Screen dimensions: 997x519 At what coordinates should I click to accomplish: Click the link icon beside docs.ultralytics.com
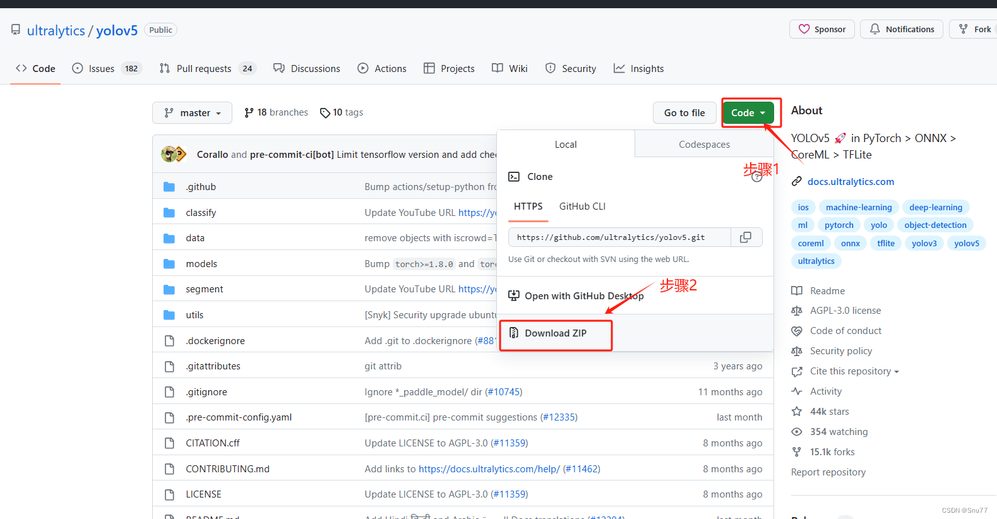tap(797, 182)
